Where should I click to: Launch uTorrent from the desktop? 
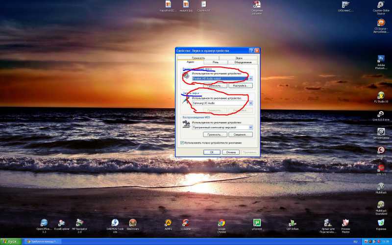pyautogui.click(x=256, y=223)
